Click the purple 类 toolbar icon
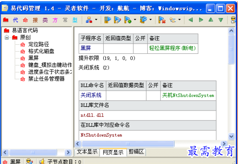The image size is (238, 164). click(x=45, y=20)
